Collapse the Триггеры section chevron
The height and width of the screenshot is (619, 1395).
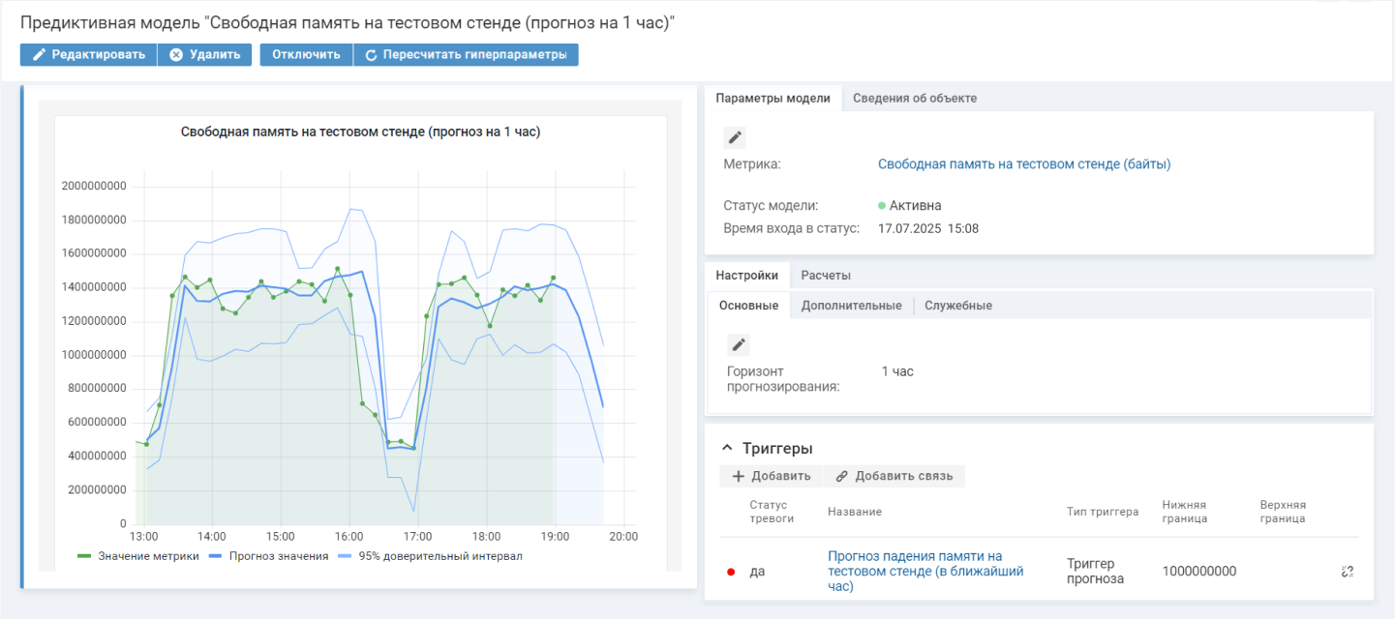pyautogui.click(x=728, y=449)
